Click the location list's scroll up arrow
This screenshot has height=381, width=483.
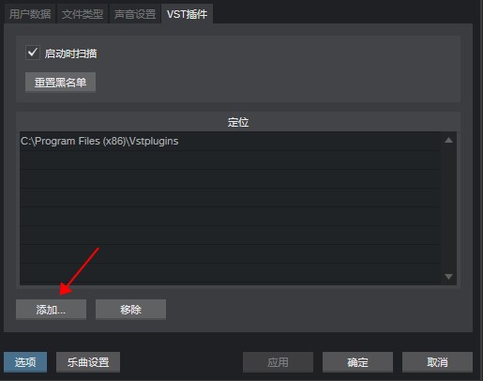pyautogui.click(x=448, y=140)
